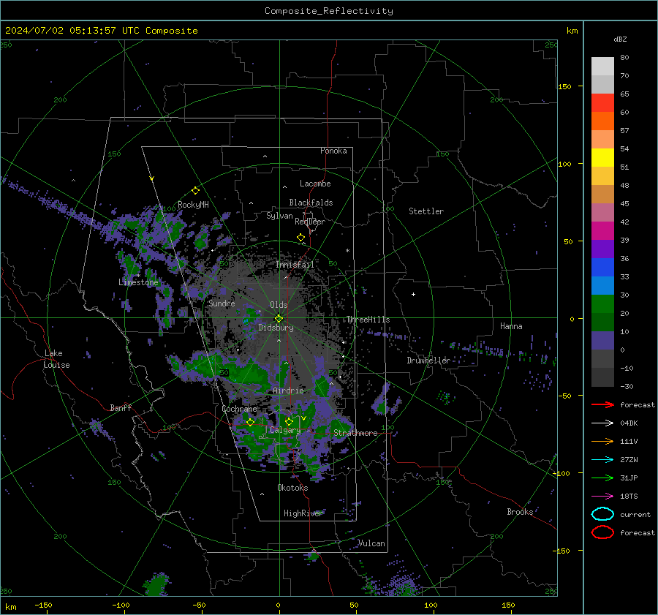Select the Banff label
Viewport: 658px width, 615px height.
coord(121,407)
